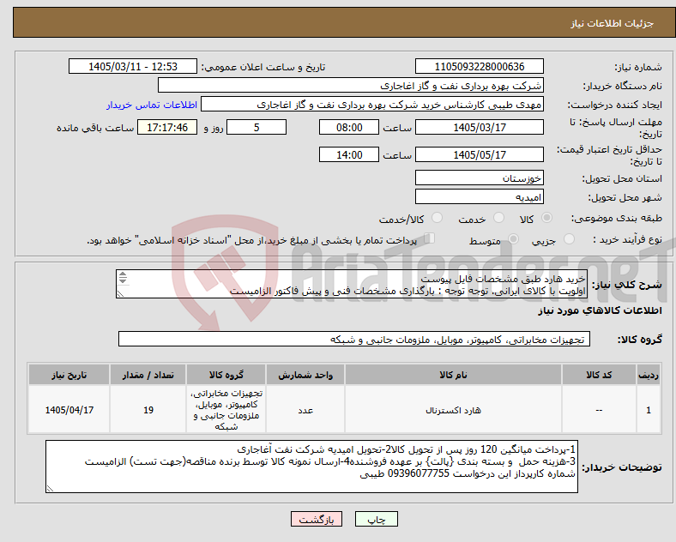676x542 pixels.
Task: Click the چاپ (print) button
Action: (376, 519)
